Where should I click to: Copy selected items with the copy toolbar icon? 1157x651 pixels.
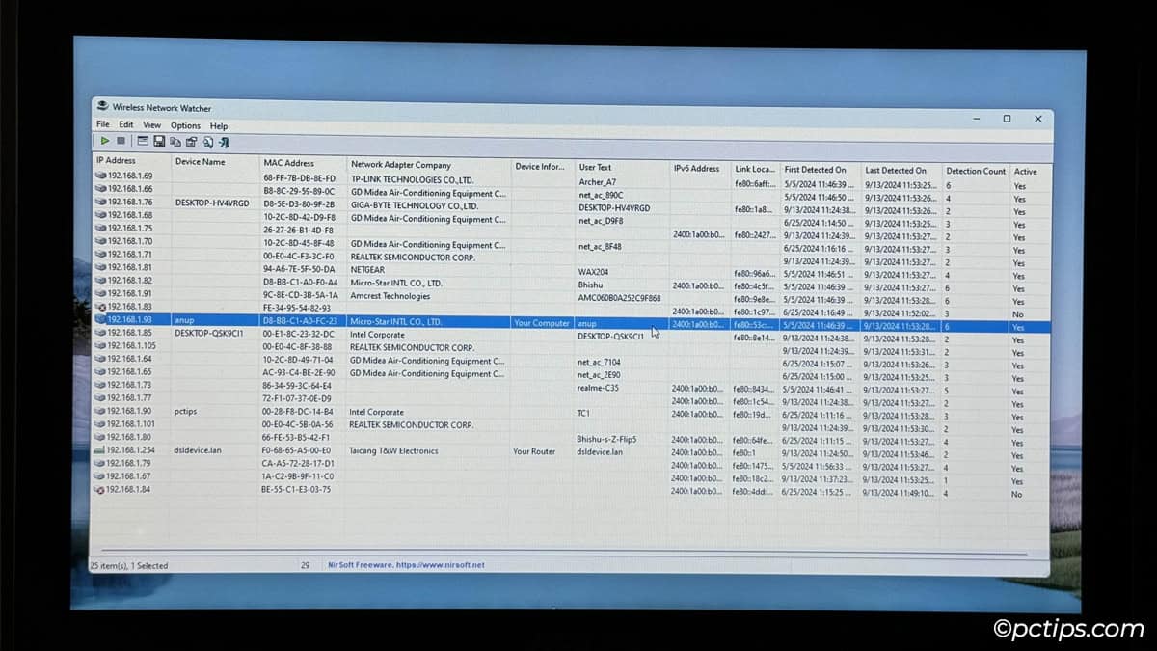[176, 141]
